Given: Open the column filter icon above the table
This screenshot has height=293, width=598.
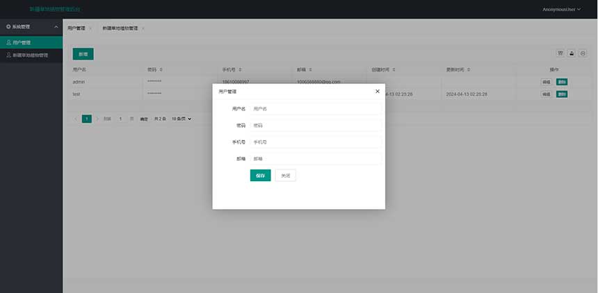Looking at the screenshot, I should click(560, 53).
